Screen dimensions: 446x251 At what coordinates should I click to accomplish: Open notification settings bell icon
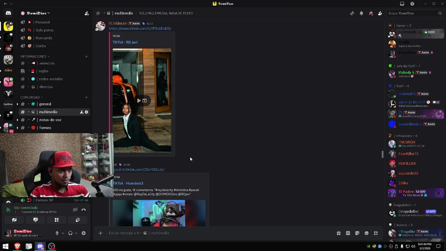(361, 13)
